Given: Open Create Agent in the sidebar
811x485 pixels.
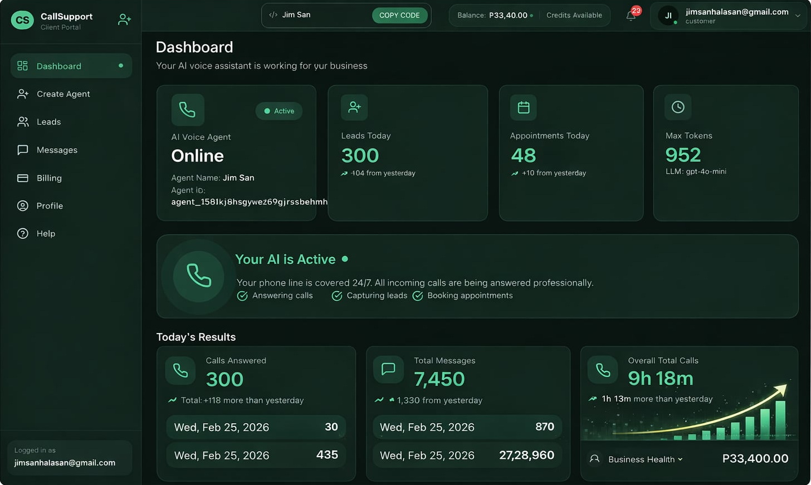Looking at the screenshot, I should [x=63, y=94].
